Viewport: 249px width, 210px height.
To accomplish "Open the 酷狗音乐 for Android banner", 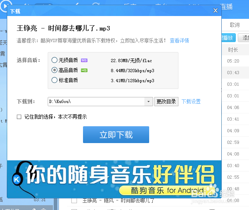I will click(114, 179).
